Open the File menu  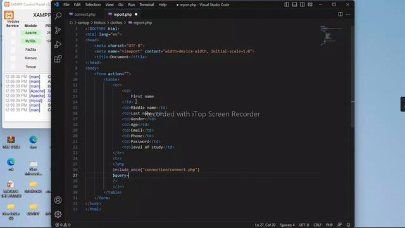click(66, 4)
